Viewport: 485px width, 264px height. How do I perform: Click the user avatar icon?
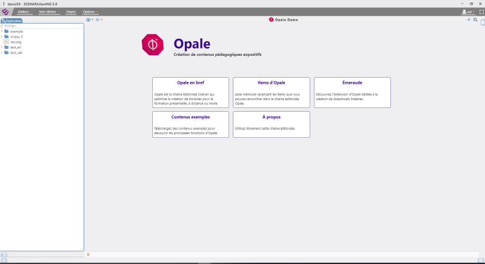(464, 12)
